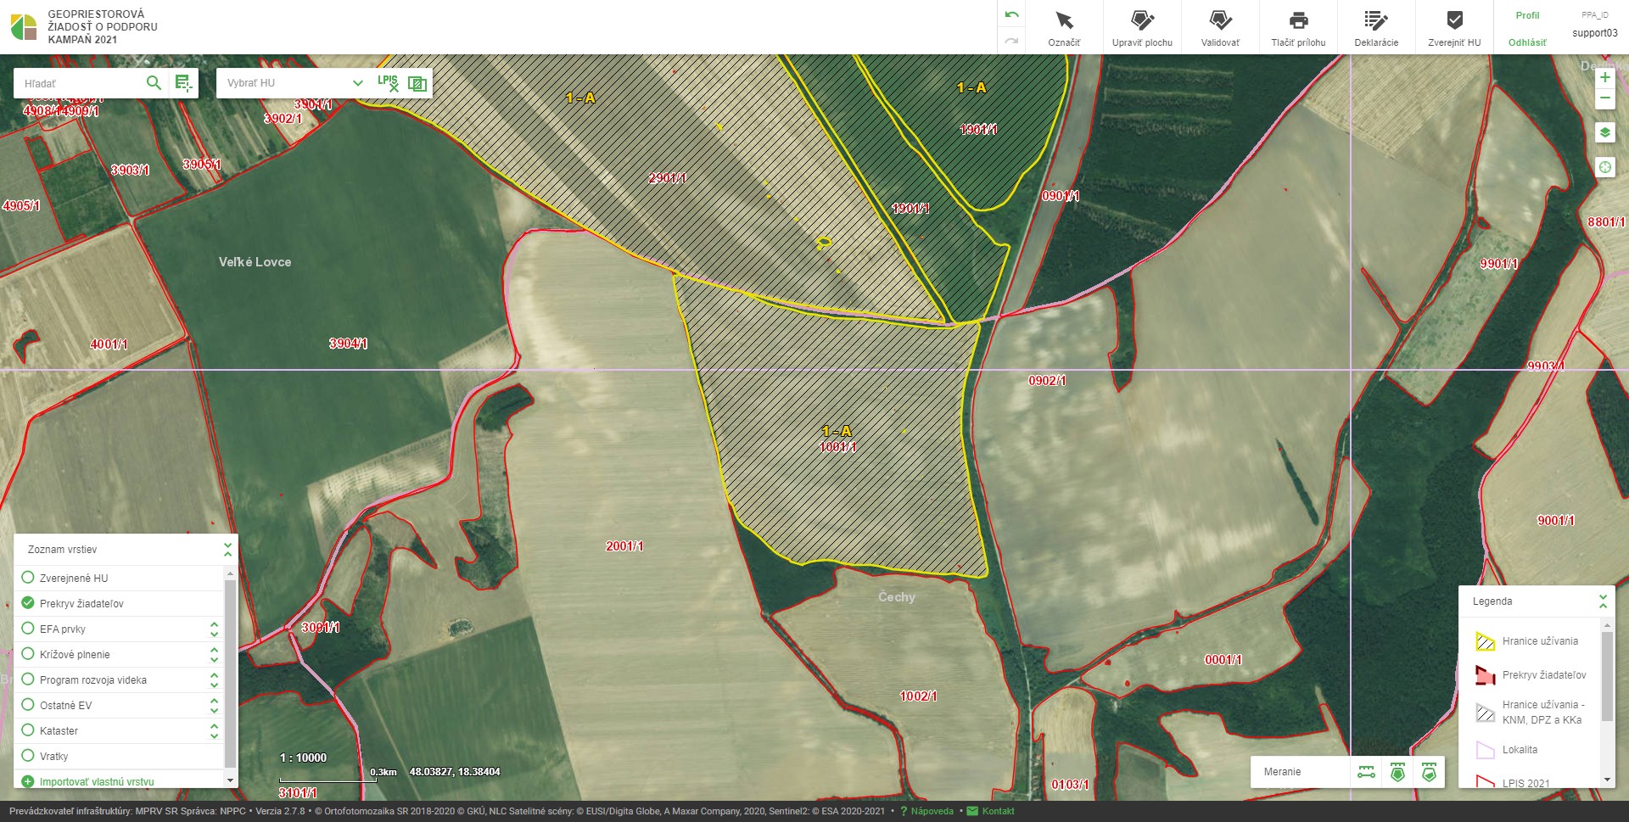Click the LPIS remove icon
Viewport: 1629px width, 822px height.
click(x=388, y=82)
